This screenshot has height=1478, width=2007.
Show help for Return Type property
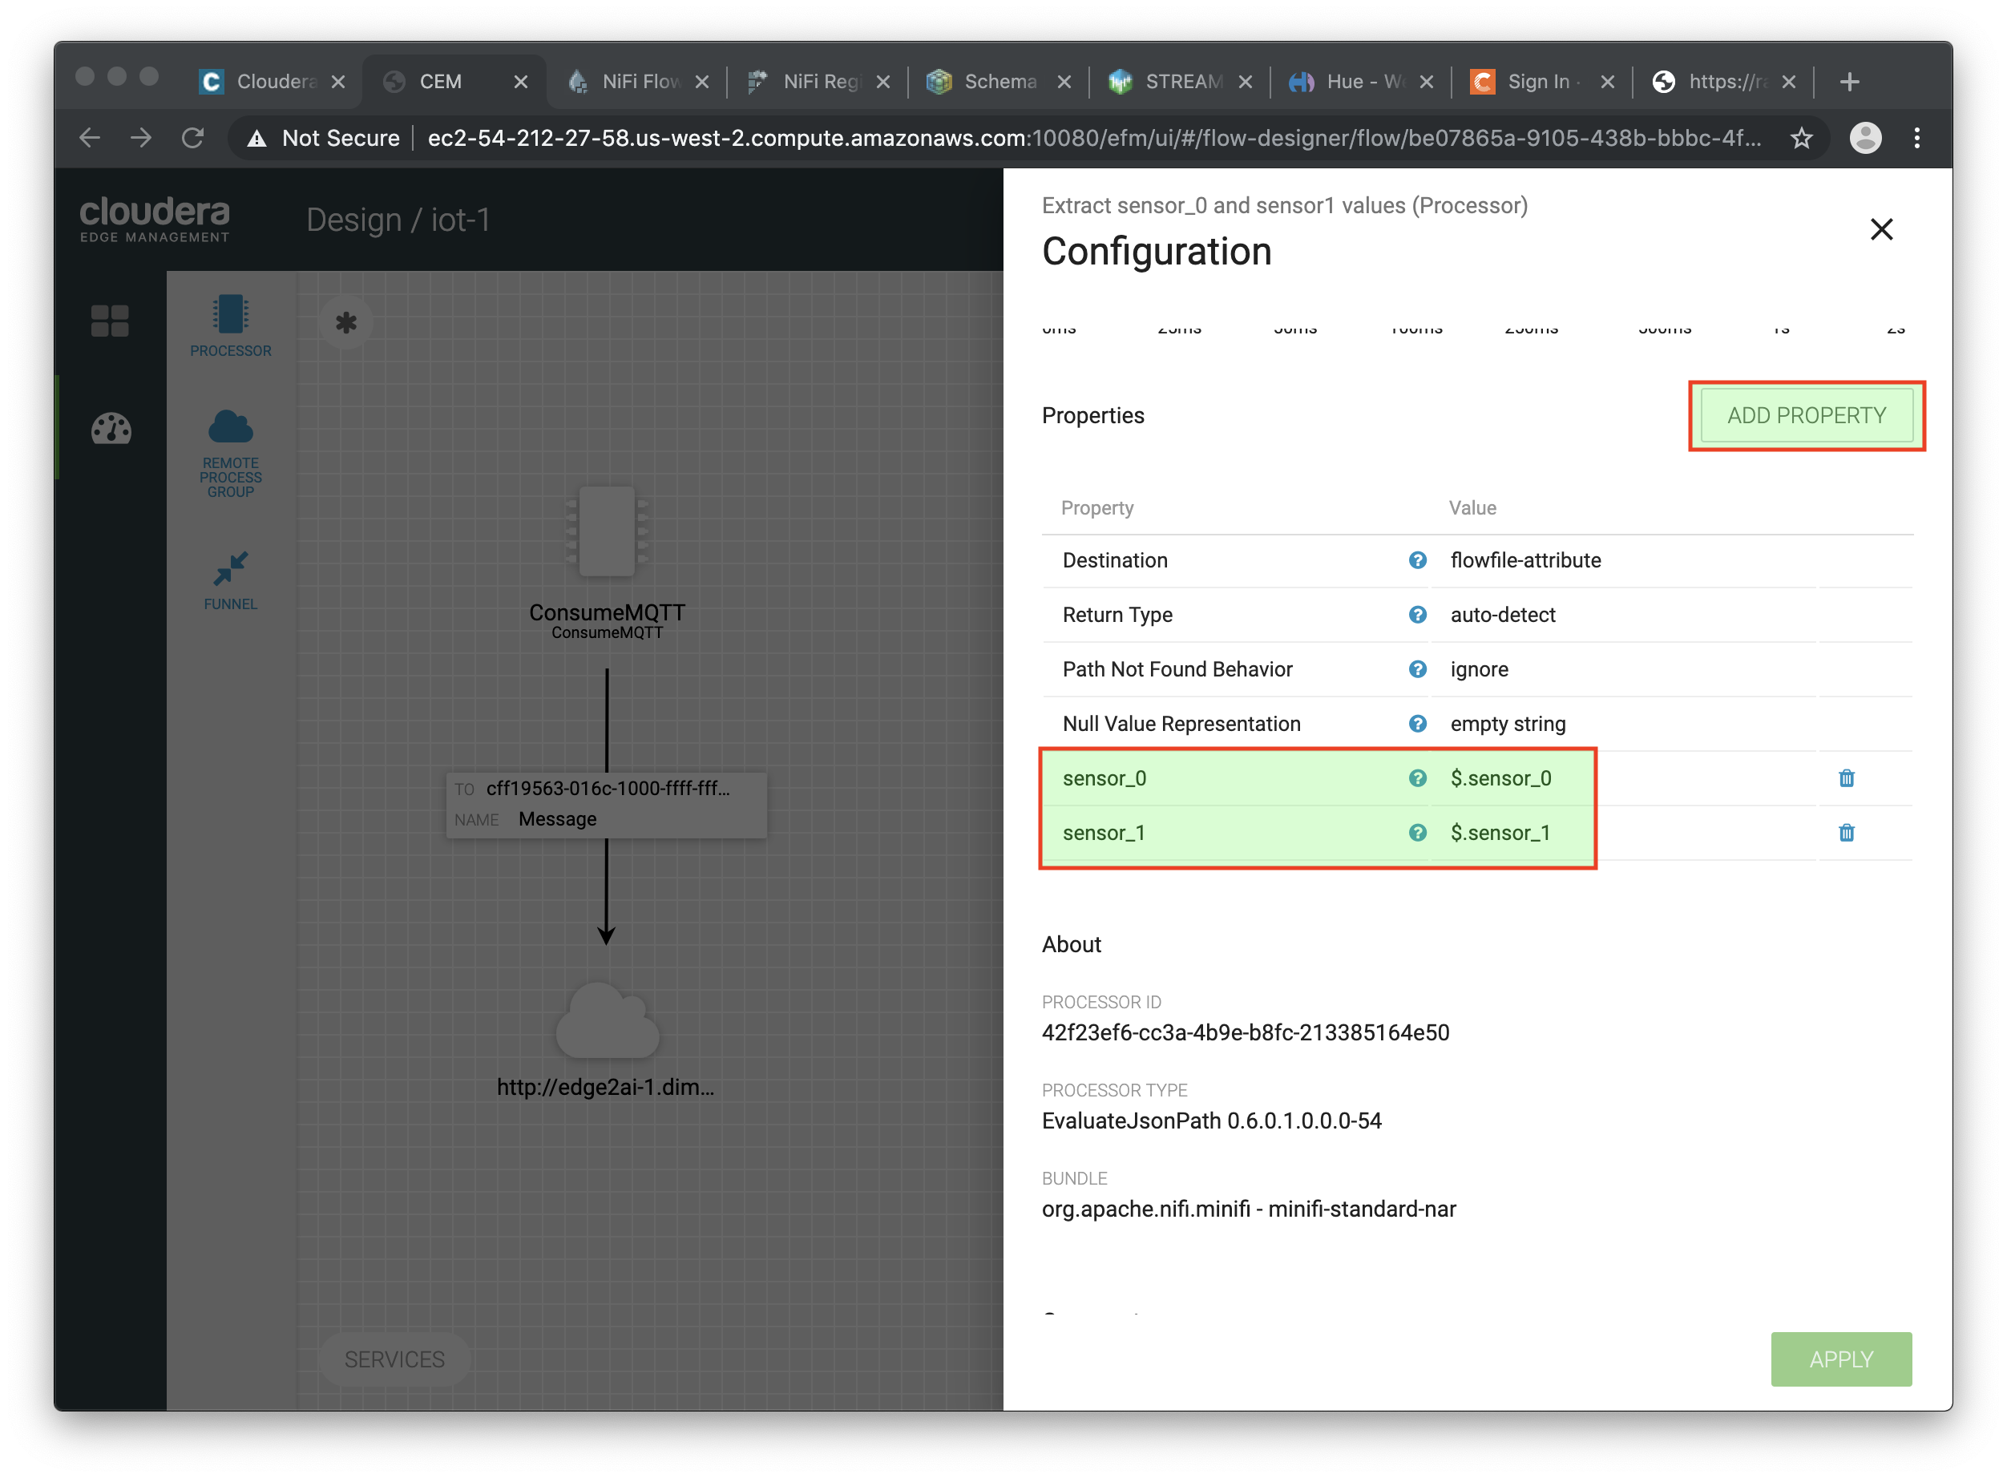(x=1417, y=615)
